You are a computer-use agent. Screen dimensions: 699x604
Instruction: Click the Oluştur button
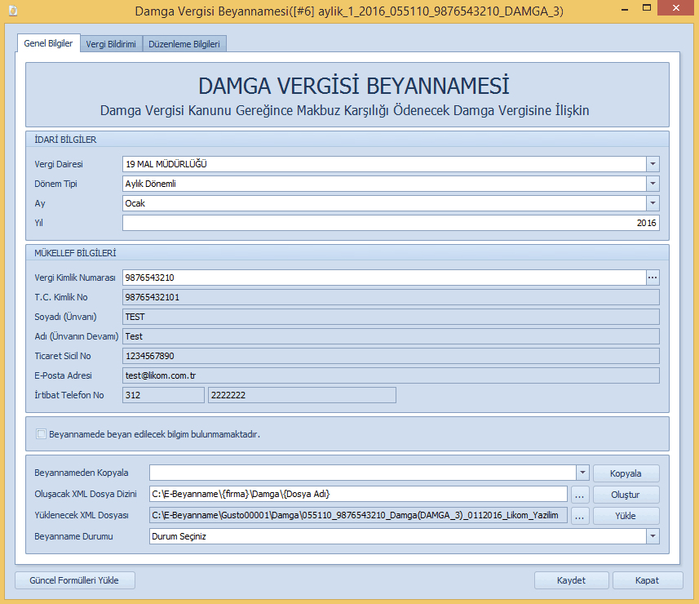click(x=626, y=495)
